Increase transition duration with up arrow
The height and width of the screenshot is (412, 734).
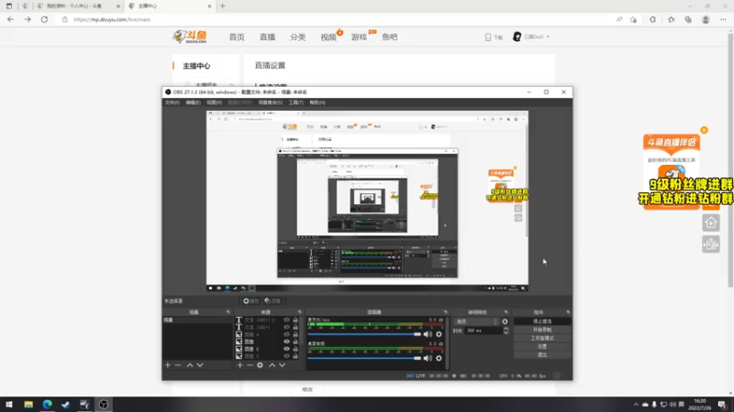point(506,329)
